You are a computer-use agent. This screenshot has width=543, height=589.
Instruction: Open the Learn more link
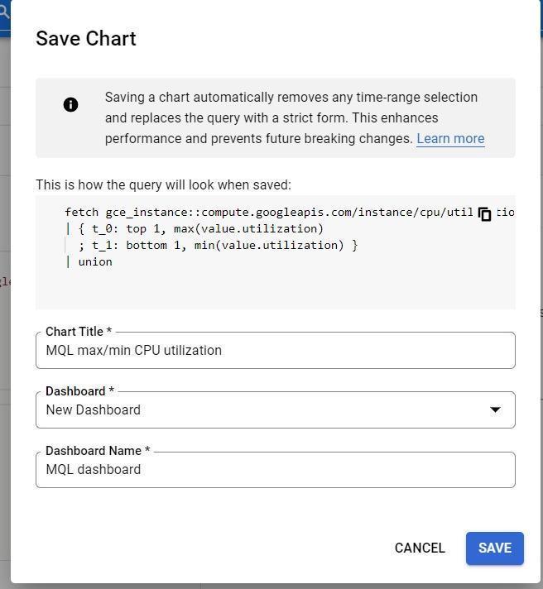pyautogui.click(x=450, y=139)
